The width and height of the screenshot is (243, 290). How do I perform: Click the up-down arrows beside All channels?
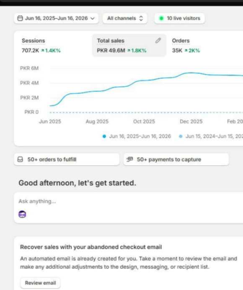click(141, 18)
